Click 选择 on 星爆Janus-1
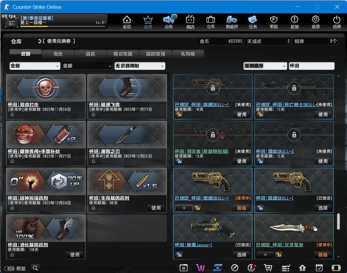347x273 pixels. point(242,255)
